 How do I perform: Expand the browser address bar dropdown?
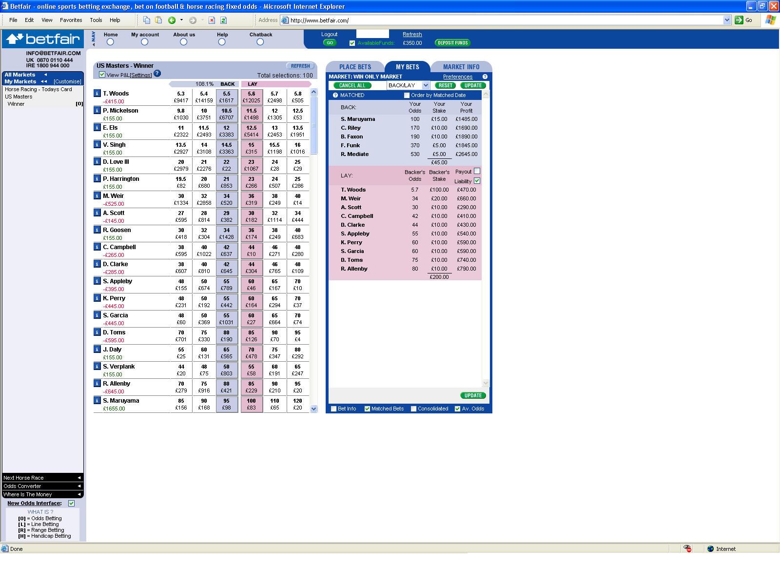[727, 20]
